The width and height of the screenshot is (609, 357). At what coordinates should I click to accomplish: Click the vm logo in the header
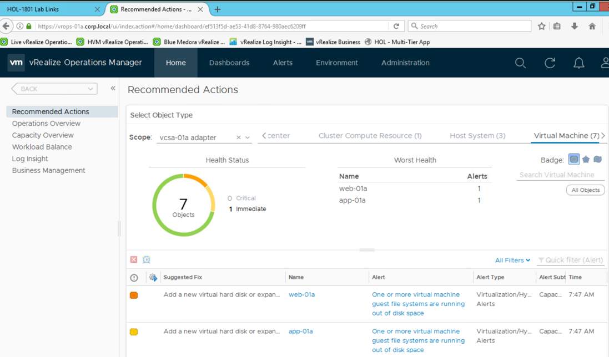(16, 63)
